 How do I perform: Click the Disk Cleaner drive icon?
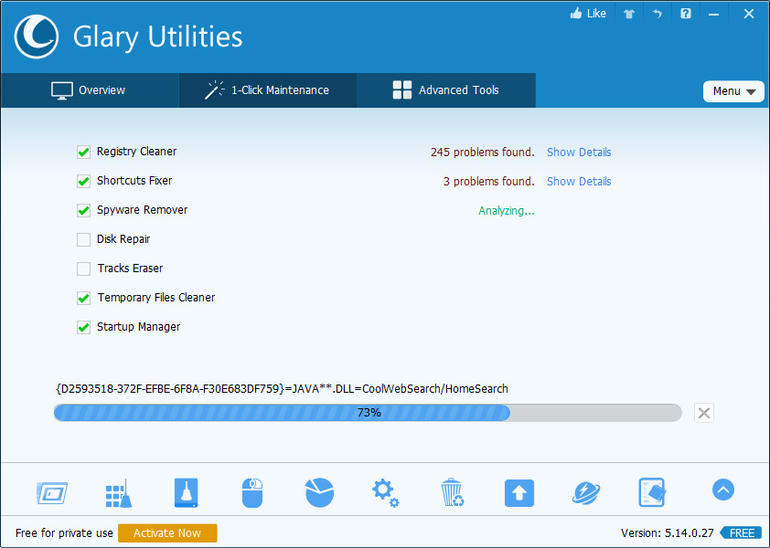point(186,493)
